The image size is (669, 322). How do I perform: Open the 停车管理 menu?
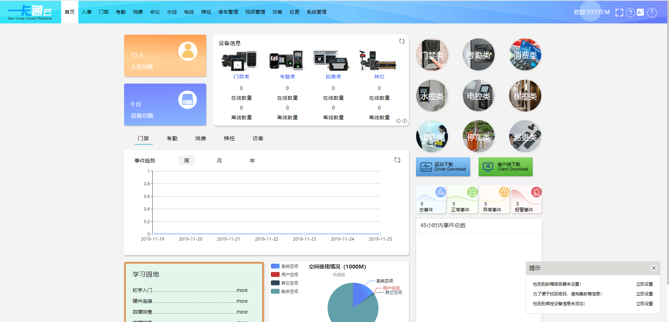228,12
